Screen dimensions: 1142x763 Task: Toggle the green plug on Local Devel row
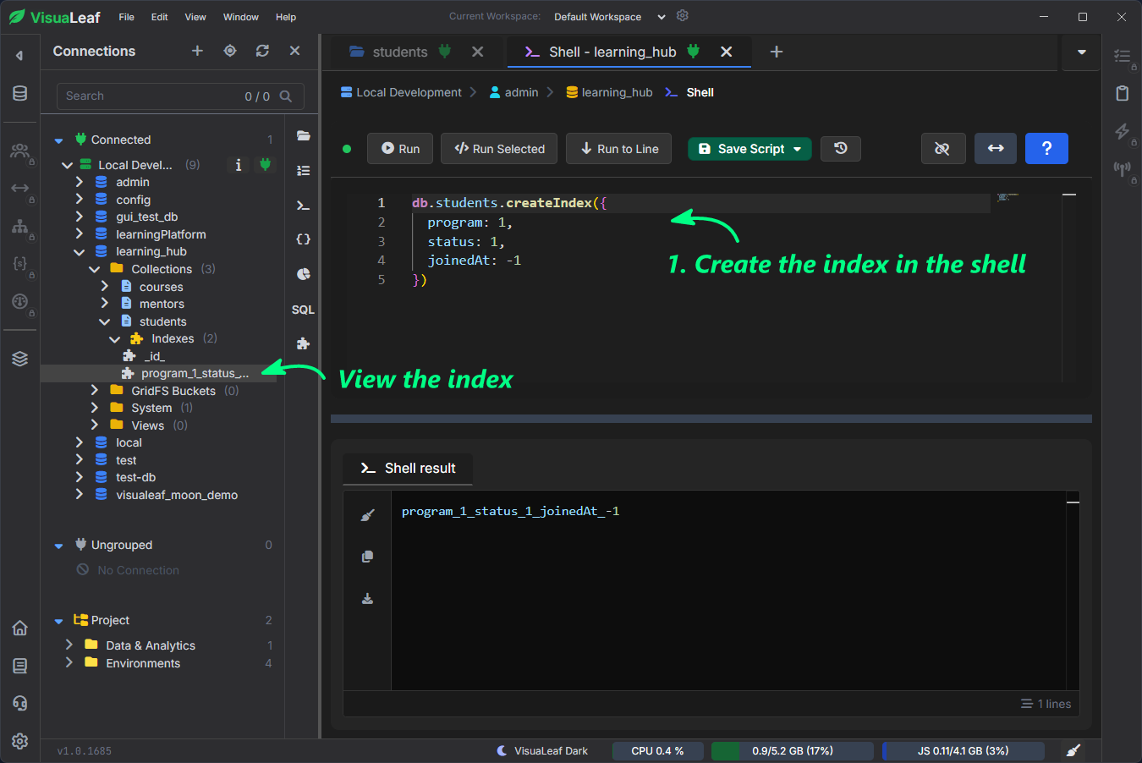click(x=265, y=165)
